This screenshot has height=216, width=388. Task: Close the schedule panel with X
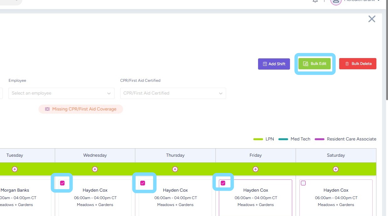(x=372, y=19)
